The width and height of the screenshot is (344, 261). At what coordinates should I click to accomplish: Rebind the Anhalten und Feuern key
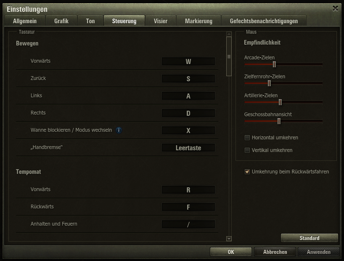tap(188, 224)
